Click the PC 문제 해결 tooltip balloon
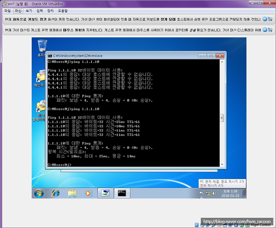The image size is (276, 228). 222,183
